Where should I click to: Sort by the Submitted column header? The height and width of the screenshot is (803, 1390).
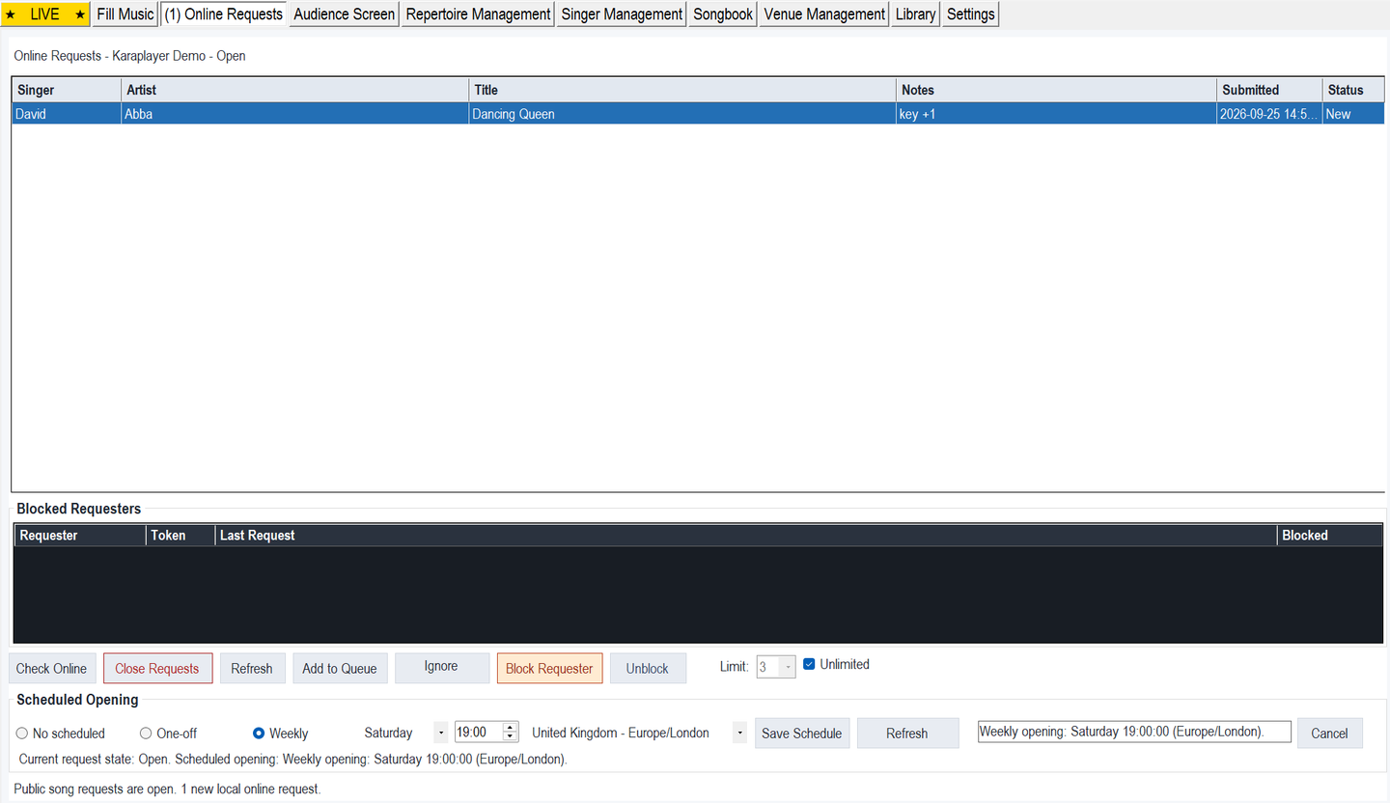click(x=1269, y=90)
